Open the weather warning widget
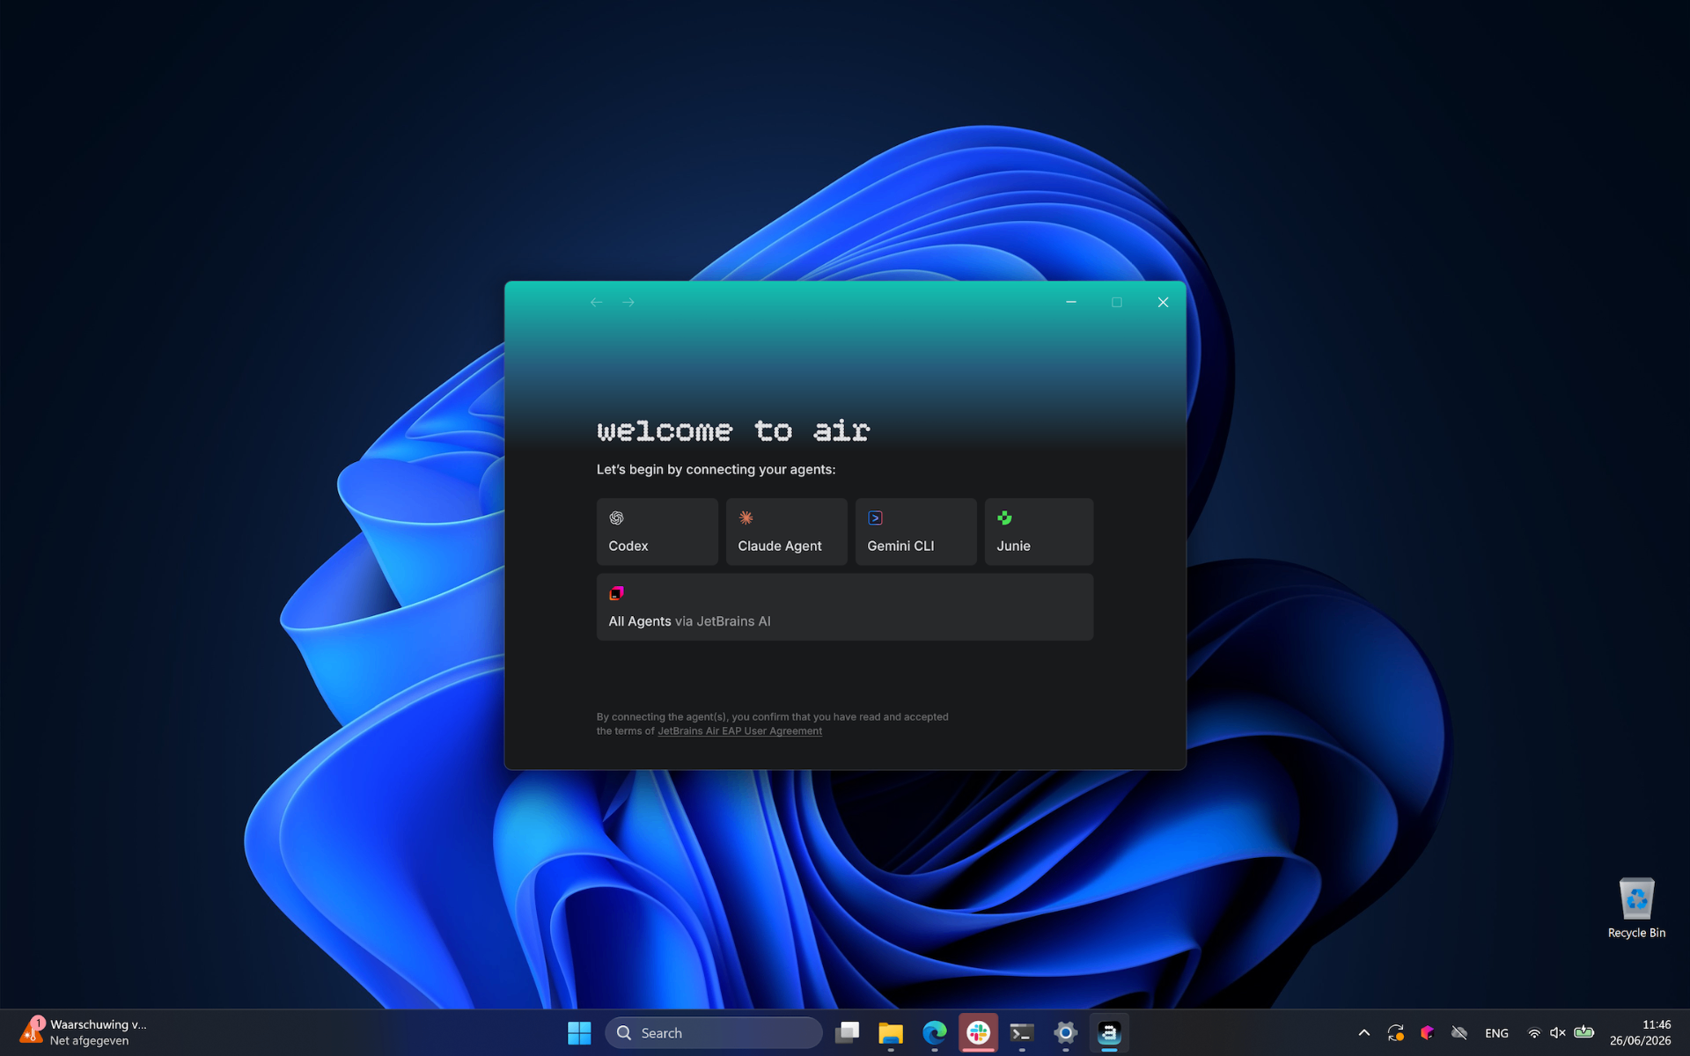1690x1056 pixels. (x=84, y=1032)
